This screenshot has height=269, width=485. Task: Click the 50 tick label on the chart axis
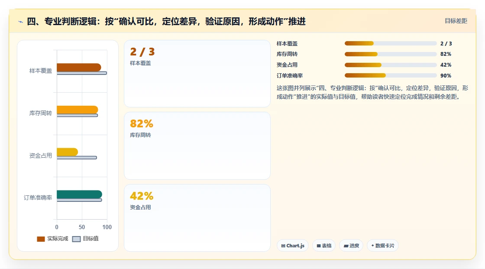(x=82, y=227)
